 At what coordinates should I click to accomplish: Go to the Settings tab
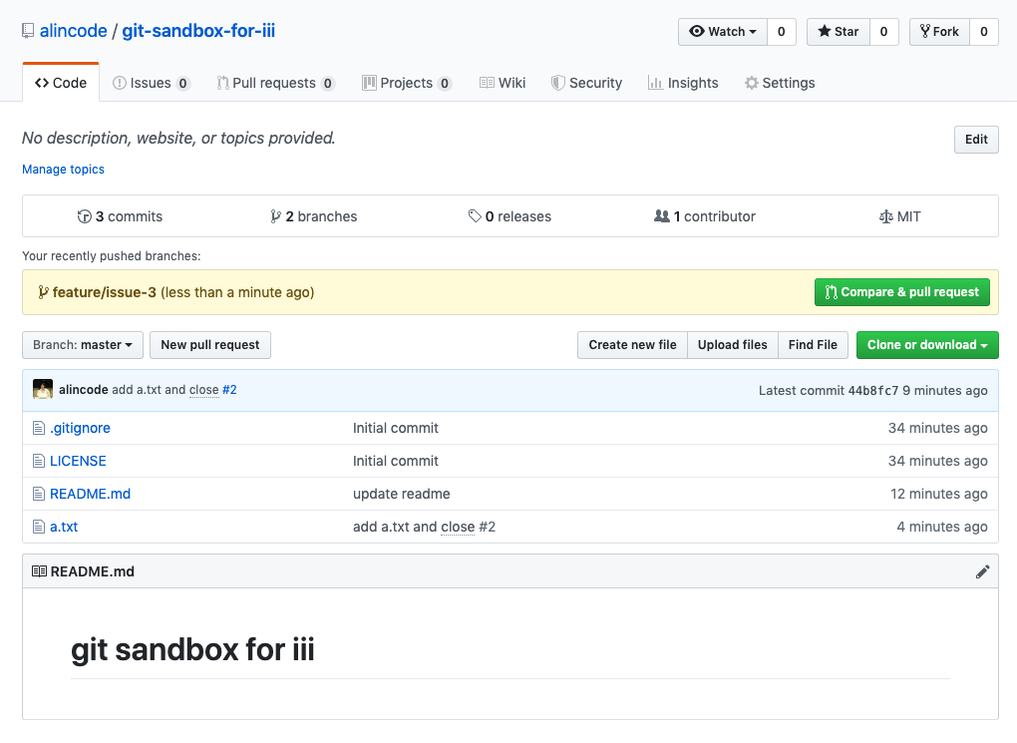[x=780, y=83]
